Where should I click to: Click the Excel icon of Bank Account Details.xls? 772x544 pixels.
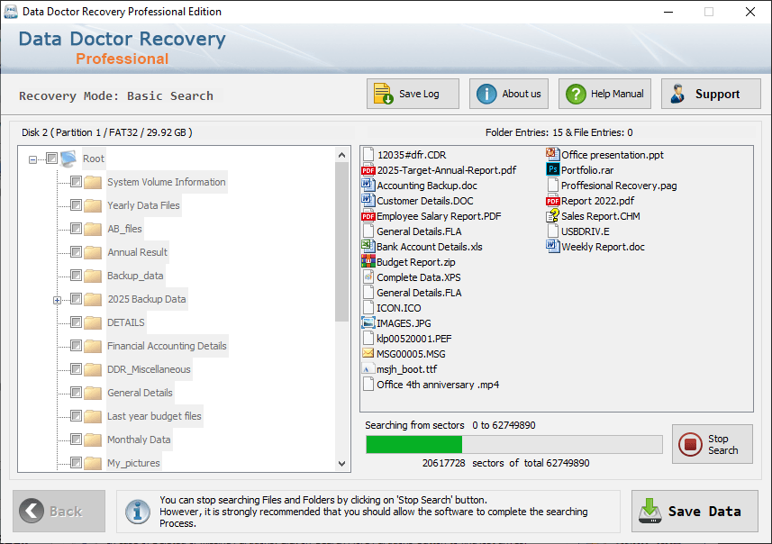click(x=368, y=246)
